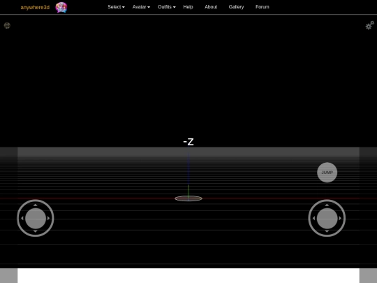
Task: Open the settings gears icon
Action: [x=370, y=26]
